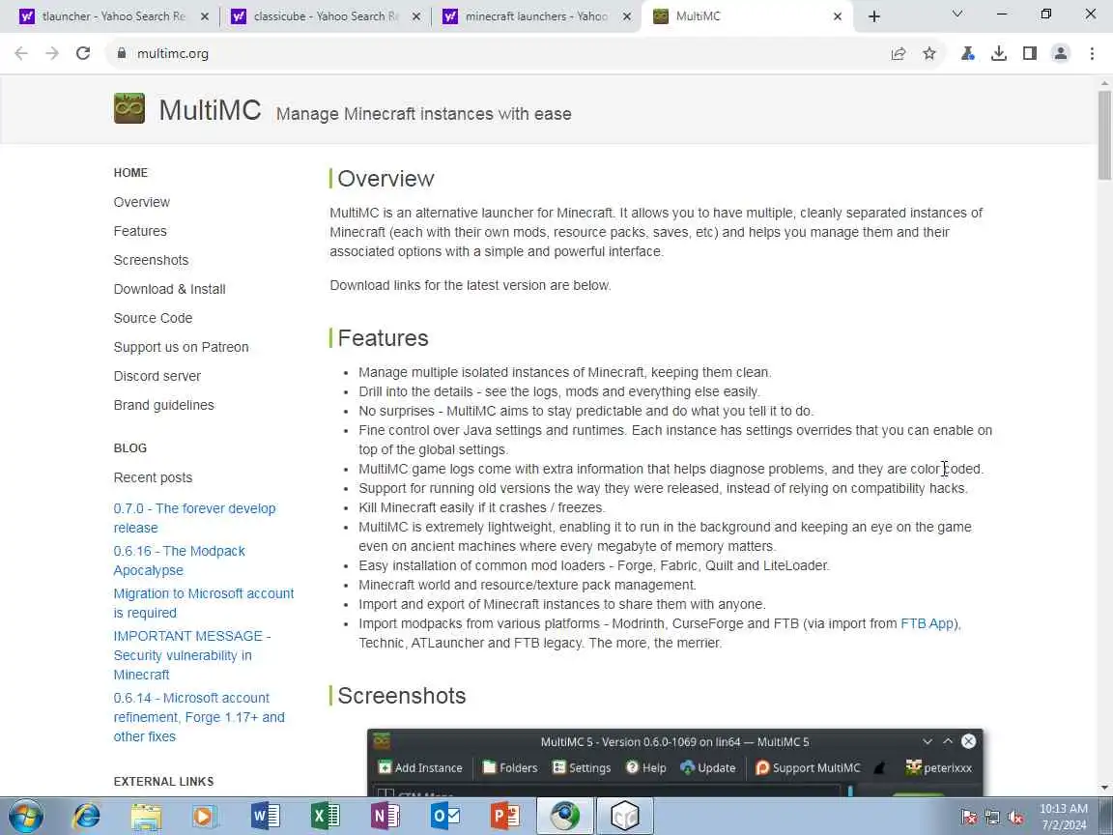The height and width of the screenshot is (835, 1113).
Task: Open the Discord server link
Action: tap(157, 376)
